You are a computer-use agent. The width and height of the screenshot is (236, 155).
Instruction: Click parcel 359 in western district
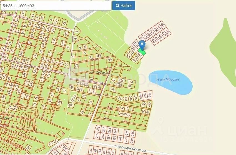coord(19,91)
